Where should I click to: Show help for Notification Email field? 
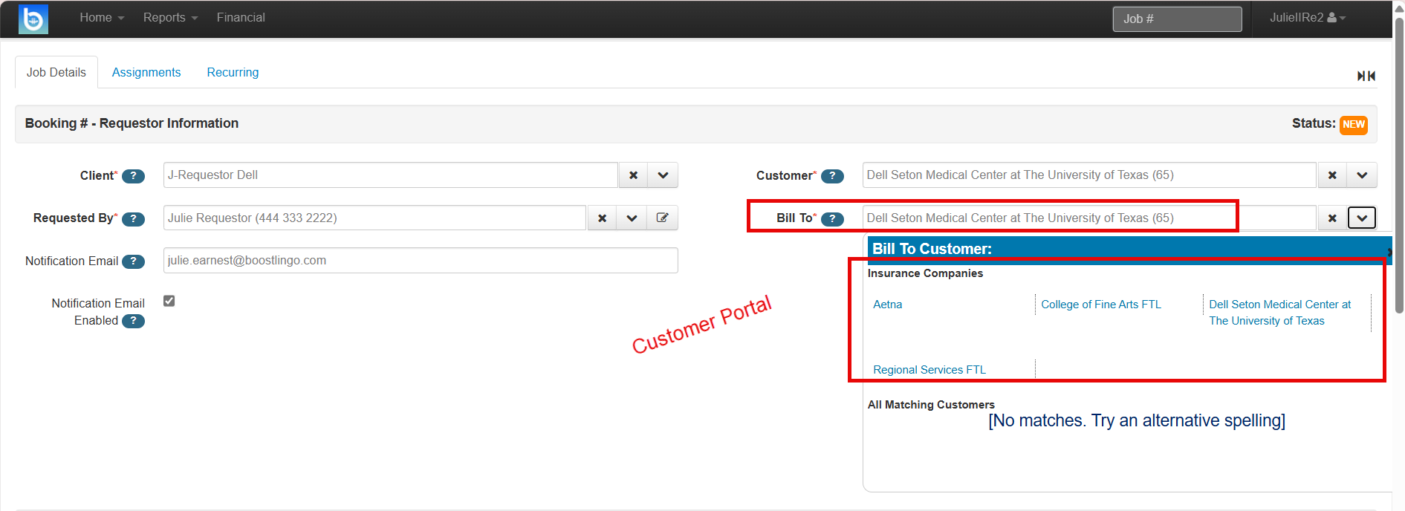coord(133,261)
